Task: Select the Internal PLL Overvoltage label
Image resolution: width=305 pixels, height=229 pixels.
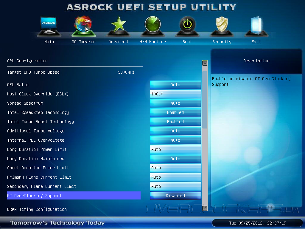Action: coord(36,140)
